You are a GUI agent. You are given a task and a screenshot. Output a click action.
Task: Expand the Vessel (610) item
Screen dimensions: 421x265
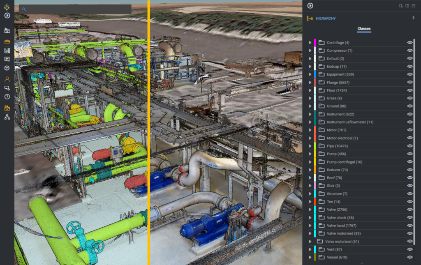310,257
